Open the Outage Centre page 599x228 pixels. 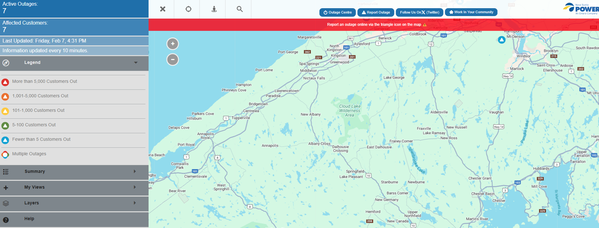(337, 12)
